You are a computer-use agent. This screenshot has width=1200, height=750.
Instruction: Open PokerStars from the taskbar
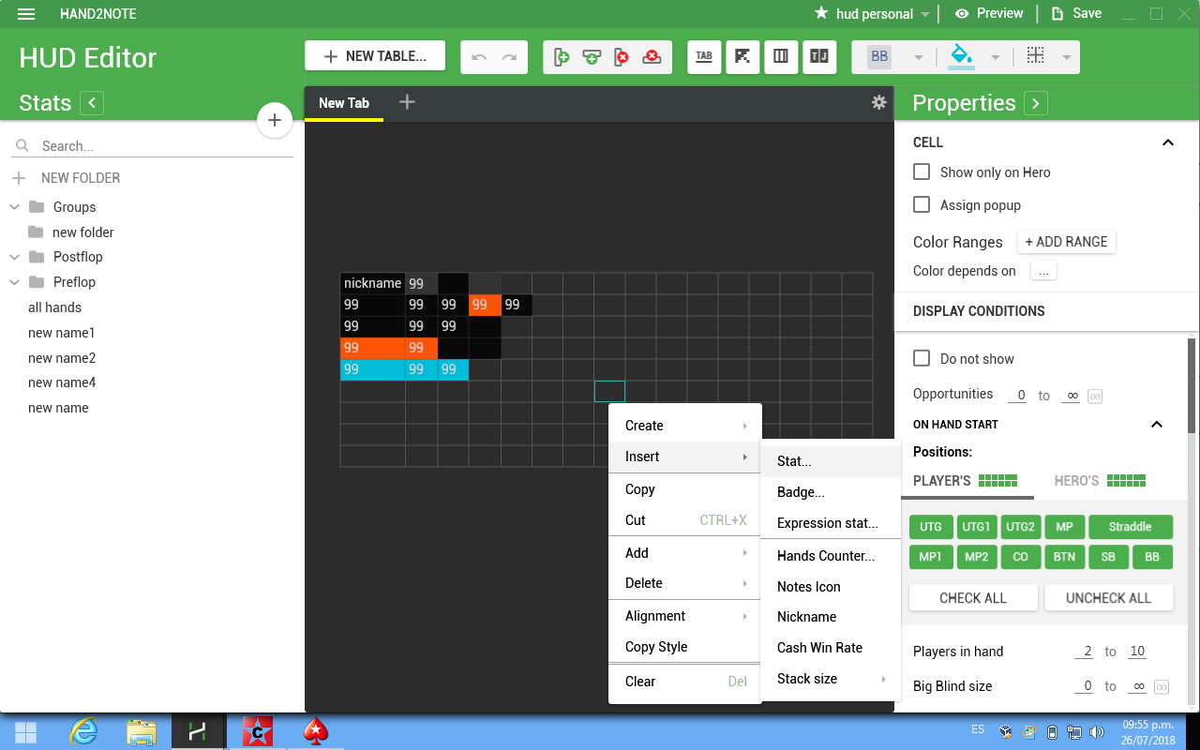click(316, 732)
